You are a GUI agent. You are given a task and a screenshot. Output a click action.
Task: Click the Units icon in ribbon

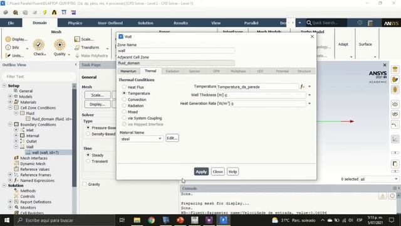click(x=8, y=55)
